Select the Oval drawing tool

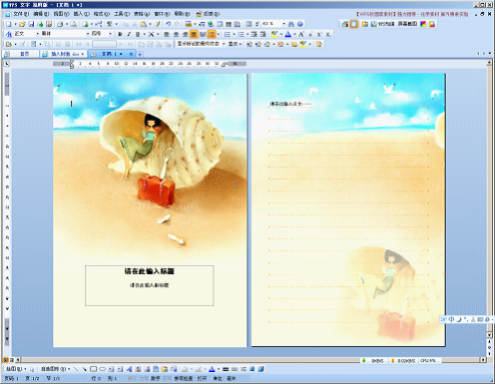pyautogui.click(x=103, y=369)
